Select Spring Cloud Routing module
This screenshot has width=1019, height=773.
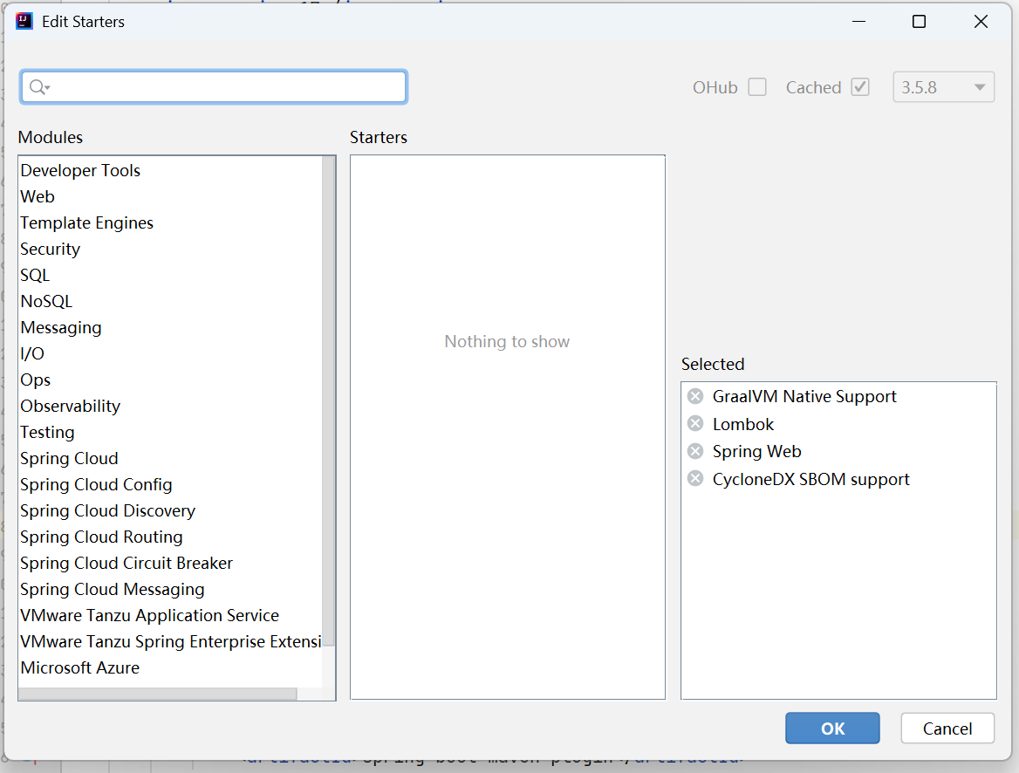coord(171,537)
